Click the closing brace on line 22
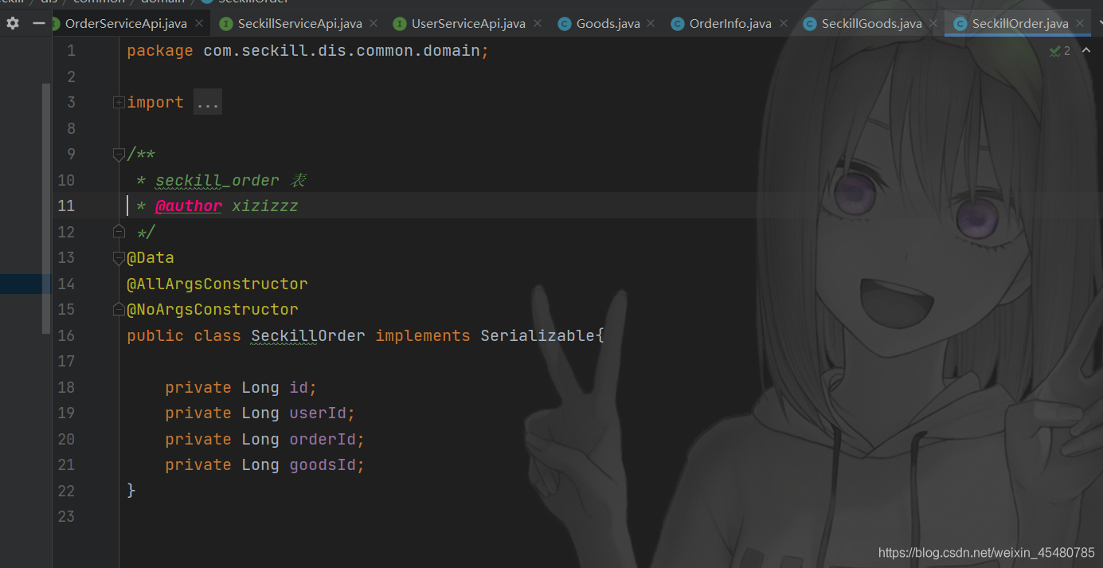This screenshot has width=1103, height=568. point(131,490)
